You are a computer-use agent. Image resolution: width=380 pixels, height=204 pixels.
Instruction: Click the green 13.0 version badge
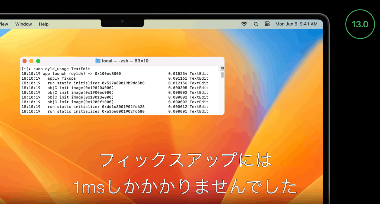pyautogui.click(x=360, y=24)
